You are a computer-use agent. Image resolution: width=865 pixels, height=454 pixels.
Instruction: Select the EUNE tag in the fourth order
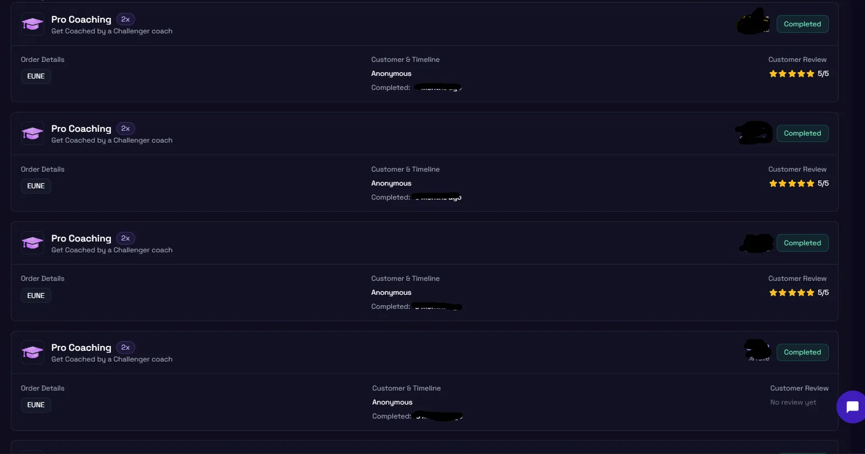(36, 405)
